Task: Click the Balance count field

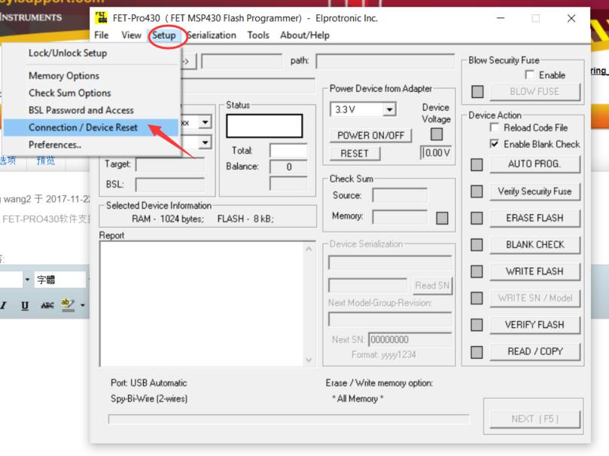Action: 288,167
